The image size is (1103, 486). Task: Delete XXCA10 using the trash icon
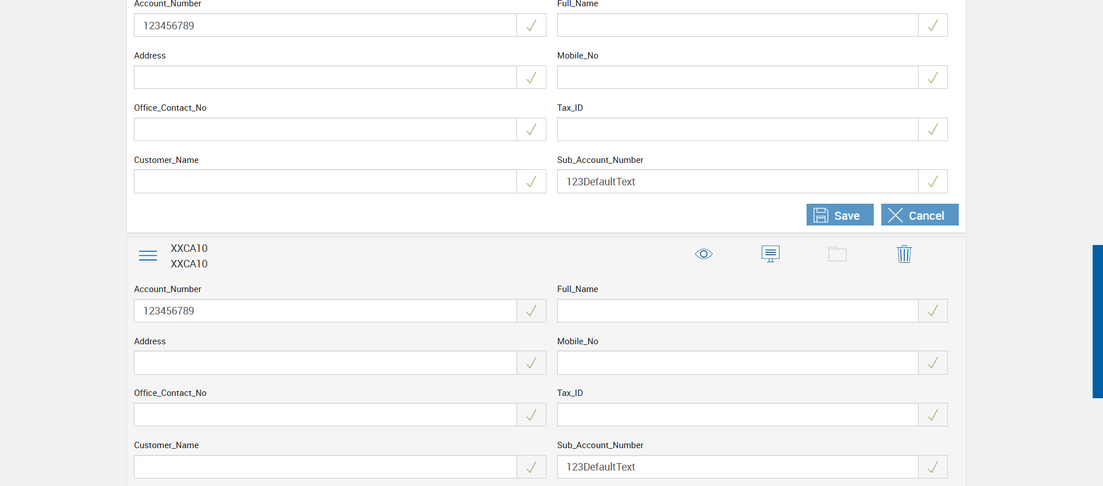(904, 254)
